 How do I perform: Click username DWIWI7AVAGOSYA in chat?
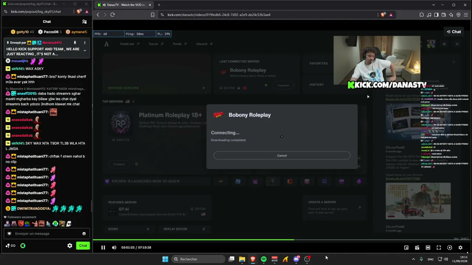pyautogui.click(x=34, y=209)
